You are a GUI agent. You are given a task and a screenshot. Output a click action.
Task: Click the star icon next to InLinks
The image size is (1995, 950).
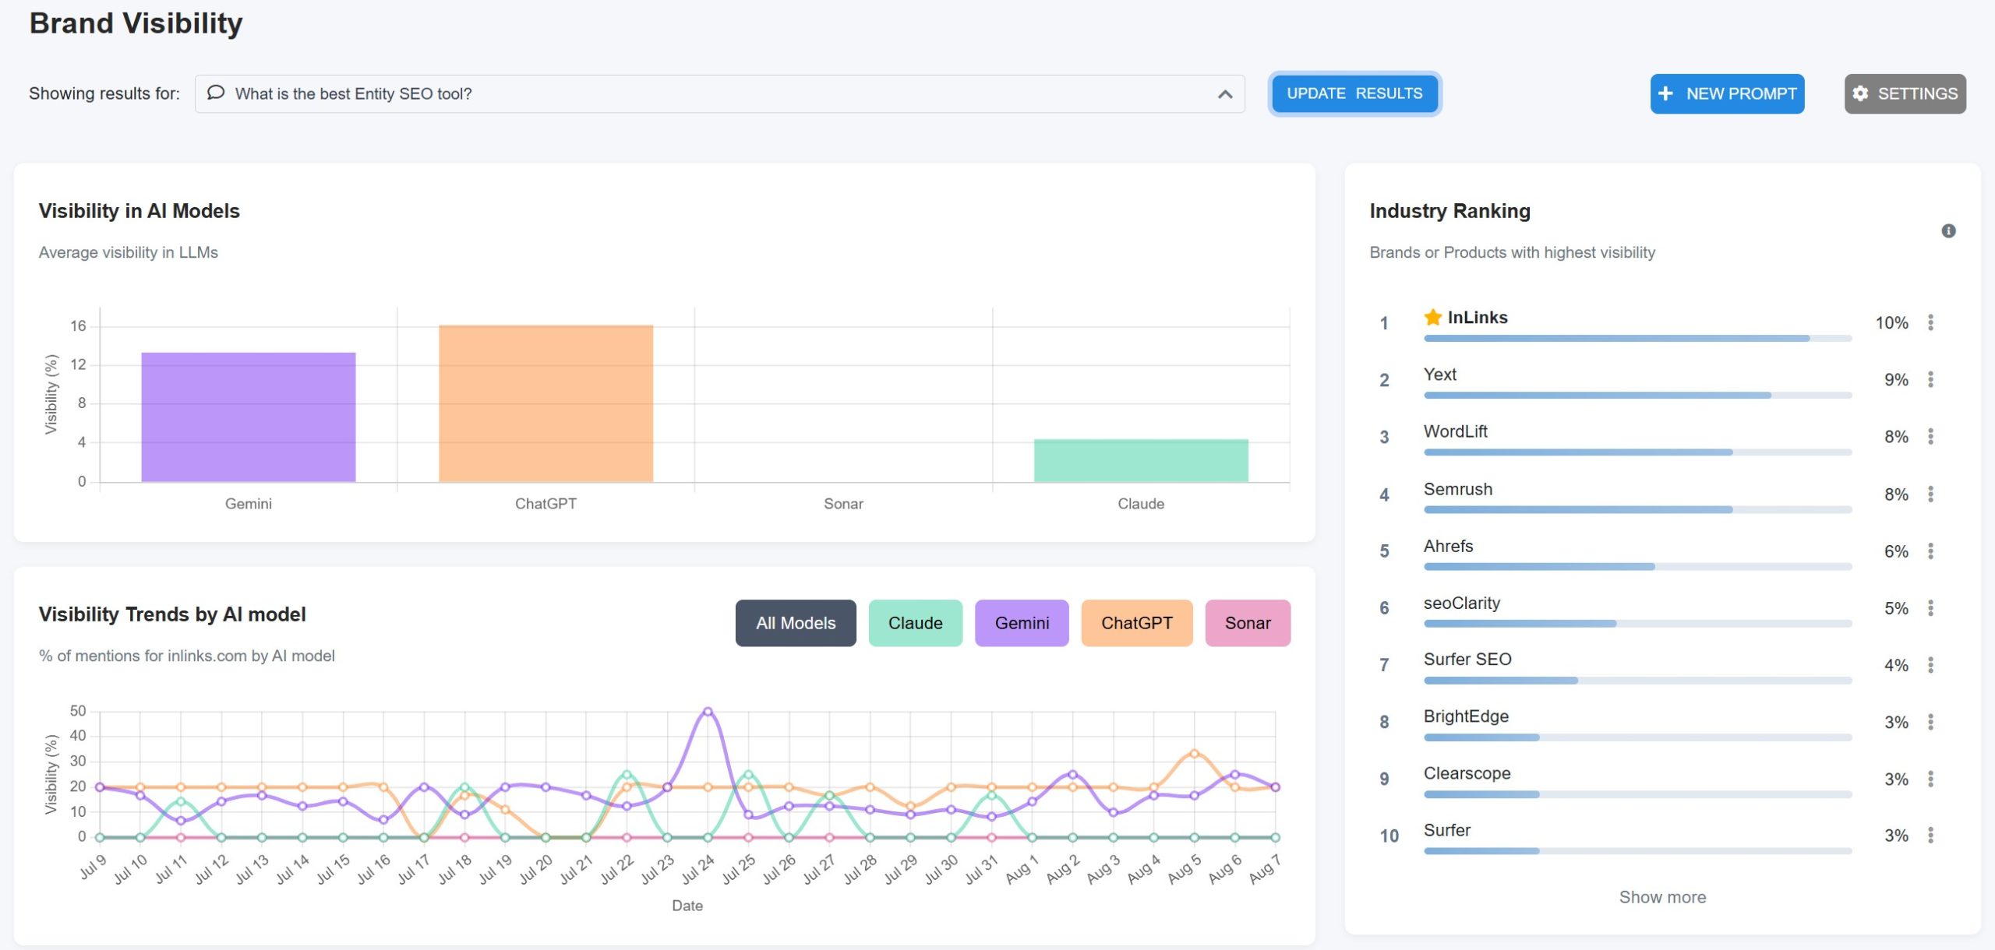click(x=1432, y=318)
